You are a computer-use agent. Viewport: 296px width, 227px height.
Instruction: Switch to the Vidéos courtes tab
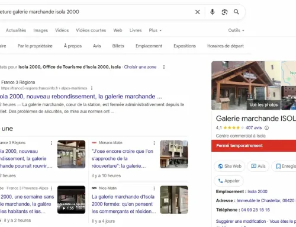[x=91, y=30]
